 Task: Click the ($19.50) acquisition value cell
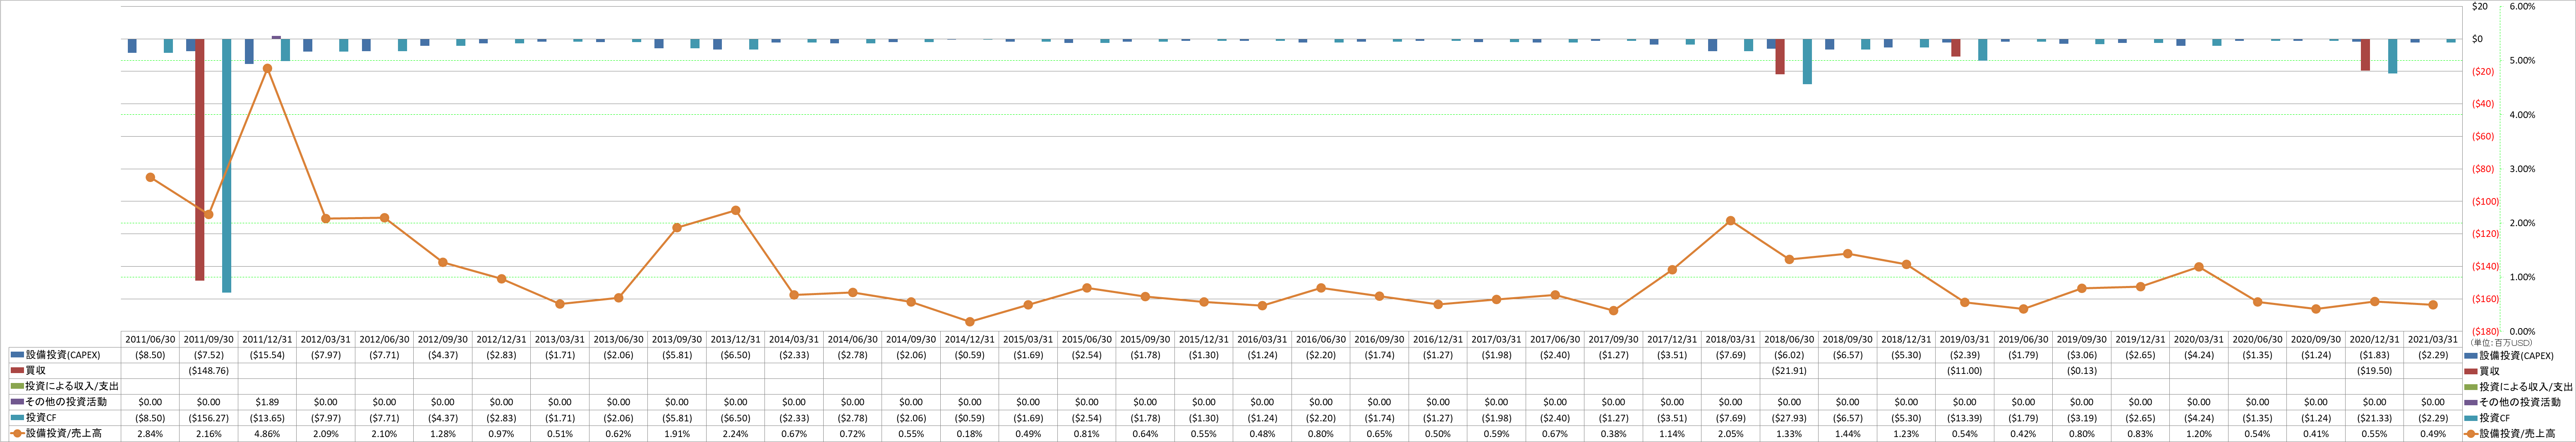(x=2374, y=371)
